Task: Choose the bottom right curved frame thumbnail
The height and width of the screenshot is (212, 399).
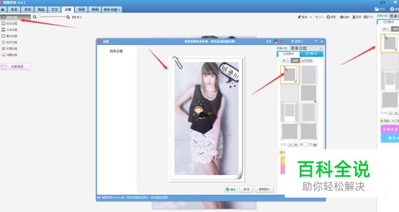Action: (x=308, y=131)
